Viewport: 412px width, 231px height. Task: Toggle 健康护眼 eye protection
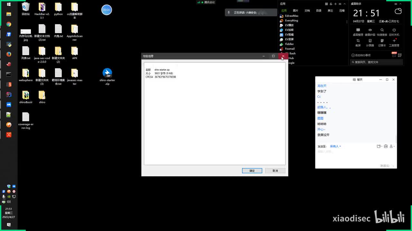point(370,32)
